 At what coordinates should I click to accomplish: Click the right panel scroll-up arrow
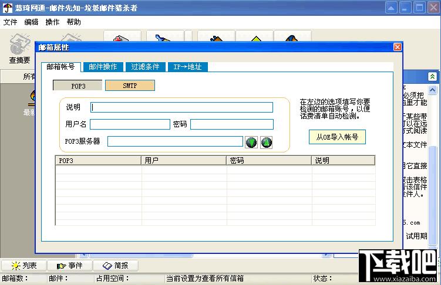click(x=432, y=90)
